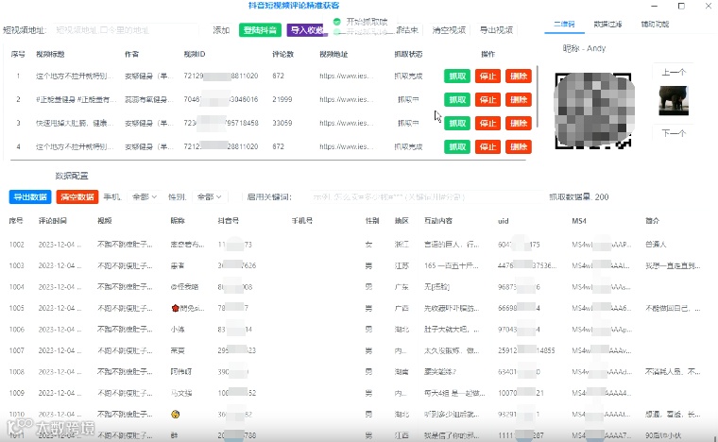Click the video list vertical scrollbar
The image size is (718, 442).
pos(538,96)
